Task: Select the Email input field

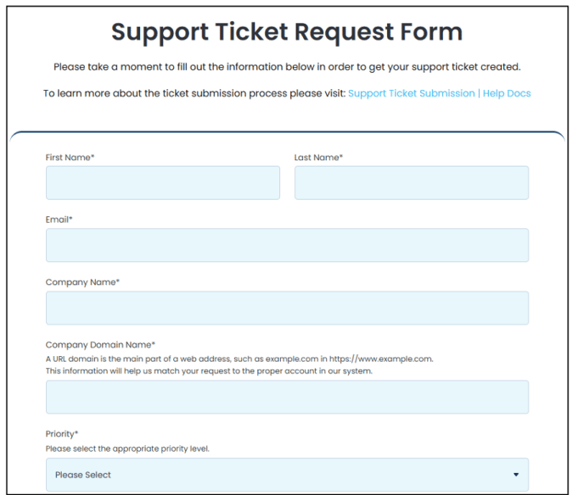Action: 287,245
